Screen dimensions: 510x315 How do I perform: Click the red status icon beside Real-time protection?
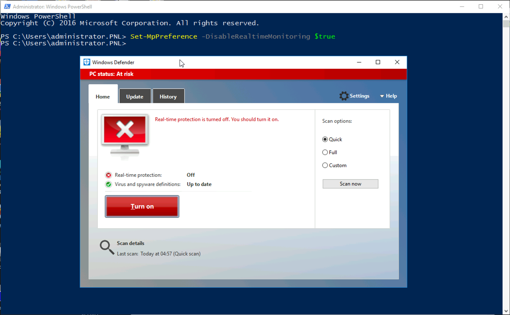click(108, 175)
